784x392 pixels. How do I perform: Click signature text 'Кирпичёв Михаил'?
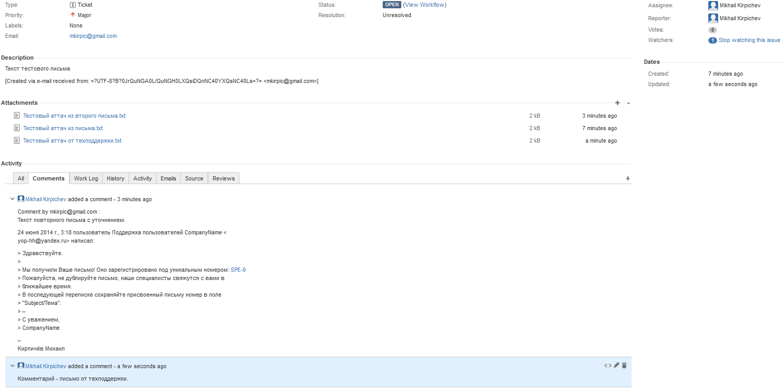[41, 348]
